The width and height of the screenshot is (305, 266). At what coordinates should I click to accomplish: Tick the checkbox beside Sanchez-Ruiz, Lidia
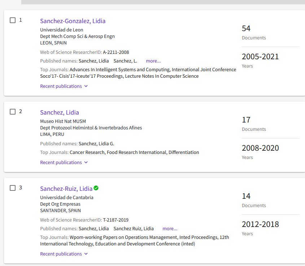[x=13, y=188]
